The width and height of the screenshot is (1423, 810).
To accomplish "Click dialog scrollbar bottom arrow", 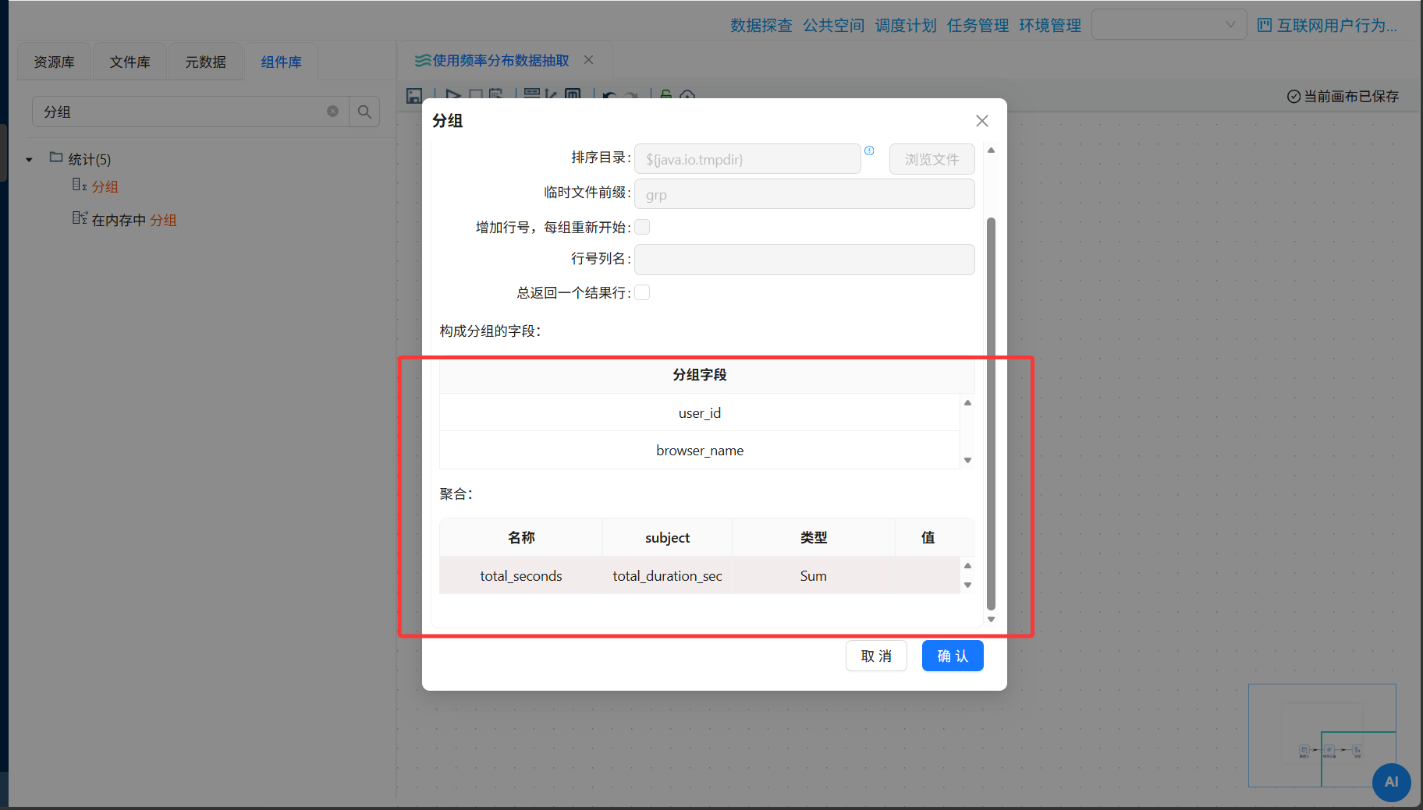I will pyautogui.click(x=992, y=620).
